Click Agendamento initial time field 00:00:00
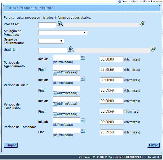Screen dimensions: 163x160 pyautogui.click(x=112, y=59)
